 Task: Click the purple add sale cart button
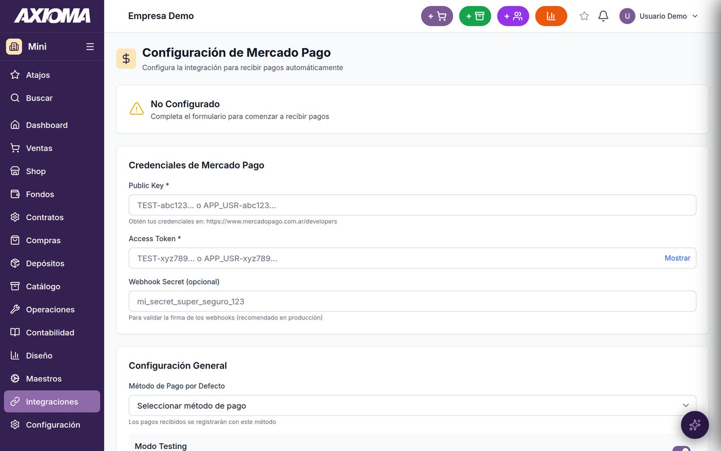[437, 16]
